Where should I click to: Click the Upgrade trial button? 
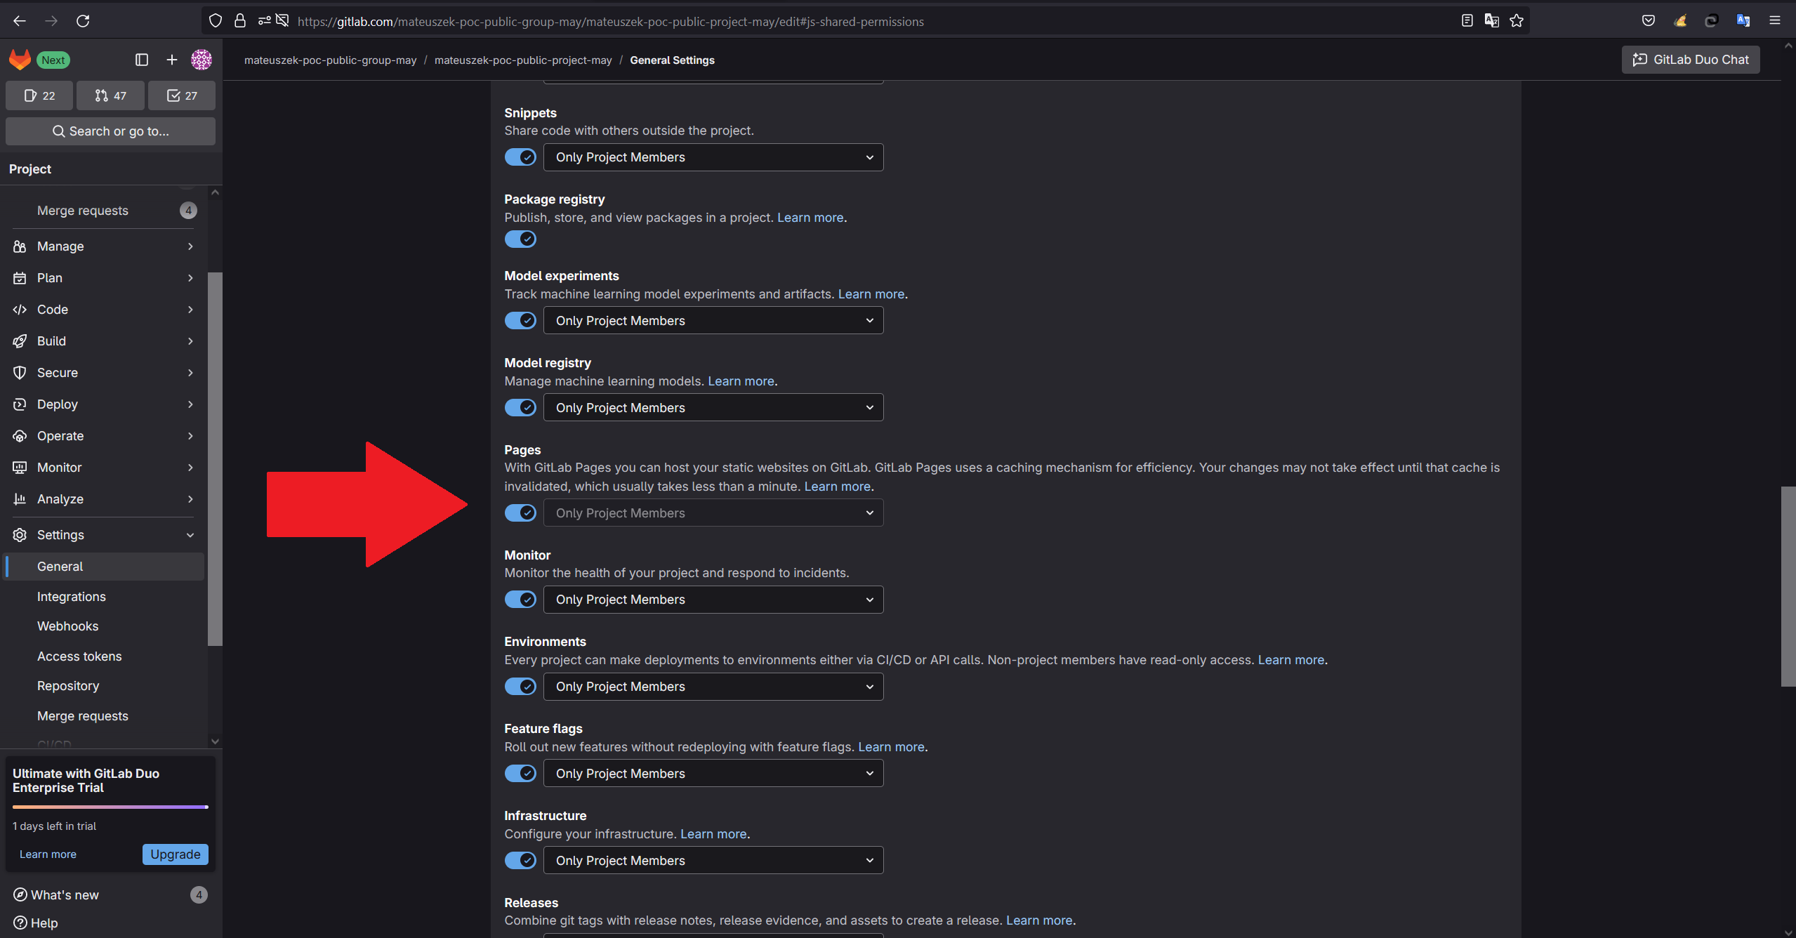(175, 854)
